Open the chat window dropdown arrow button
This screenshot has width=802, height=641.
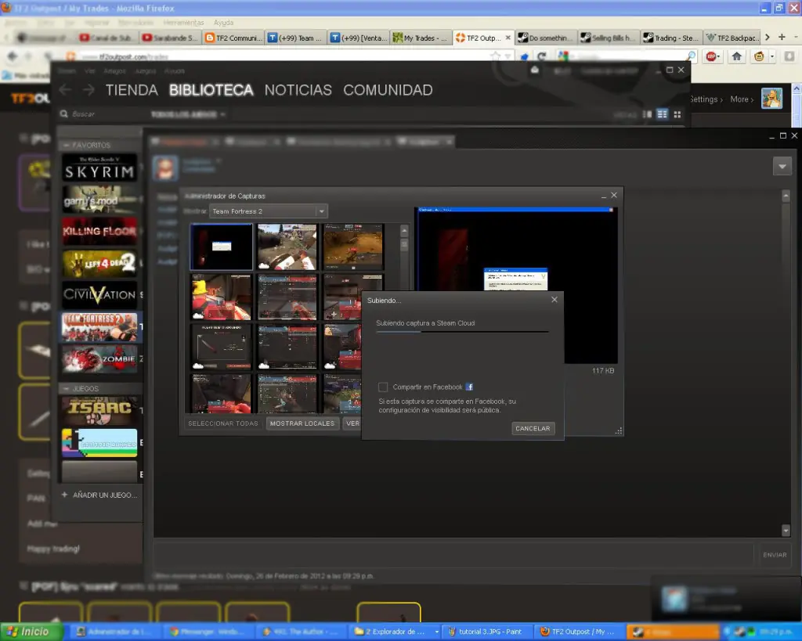tap(782, 166)
